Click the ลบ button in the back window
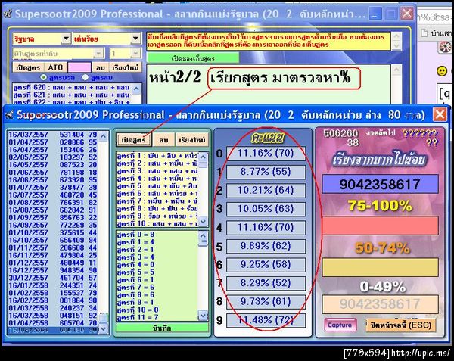This screenshot has height=361, width=454. coord(100,67)
